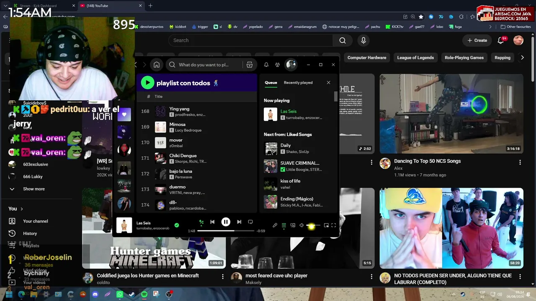The height and width of the screenshot is (301, 536).
Task: Open options for Dancing To Top 50 NCS Songs
Action: [520, 162]
